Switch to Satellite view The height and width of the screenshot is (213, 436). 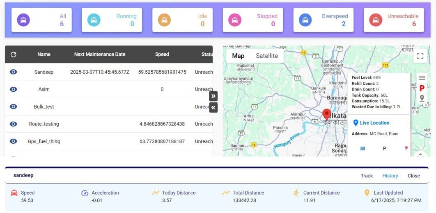[x=267, y=56]
